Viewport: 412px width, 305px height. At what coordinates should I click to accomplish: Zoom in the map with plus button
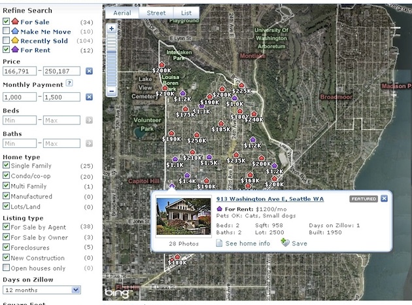pos(111,29)
